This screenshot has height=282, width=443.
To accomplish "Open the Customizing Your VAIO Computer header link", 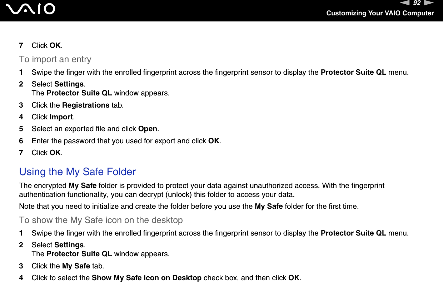I will click(380, 13).
